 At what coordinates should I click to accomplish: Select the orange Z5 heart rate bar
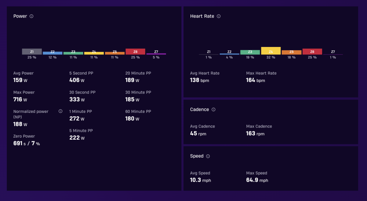coord(291,52)
